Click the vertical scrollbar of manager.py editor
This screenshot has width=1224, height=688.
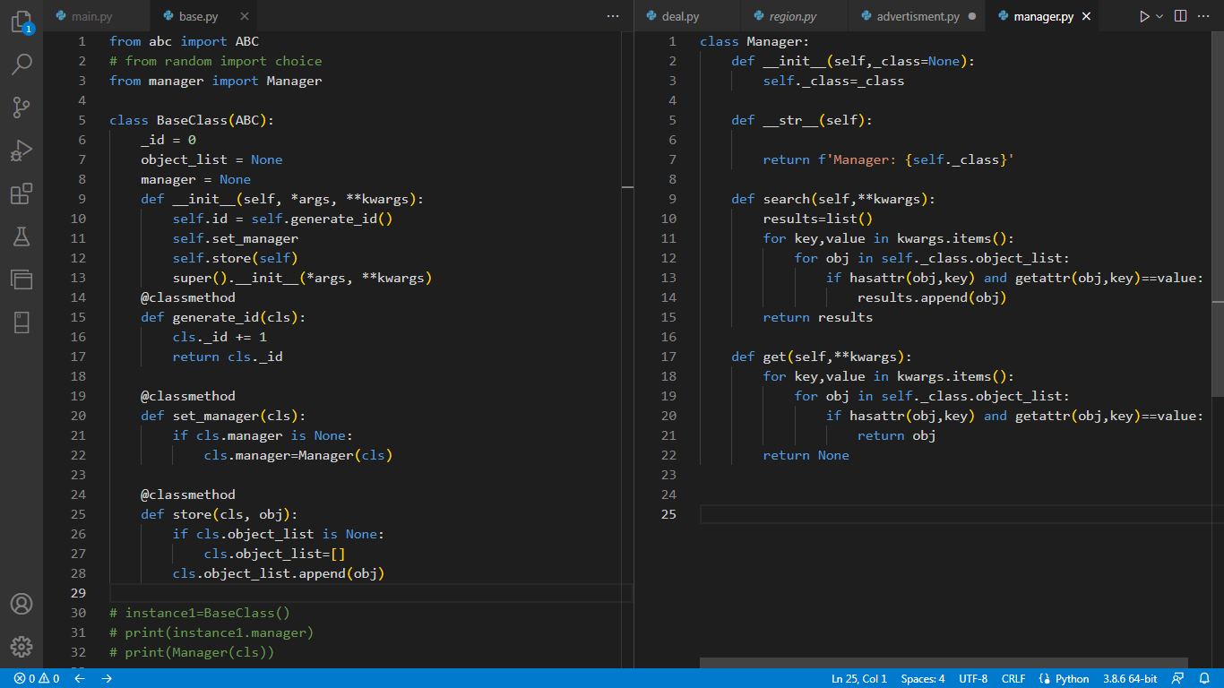[1218, 215]
